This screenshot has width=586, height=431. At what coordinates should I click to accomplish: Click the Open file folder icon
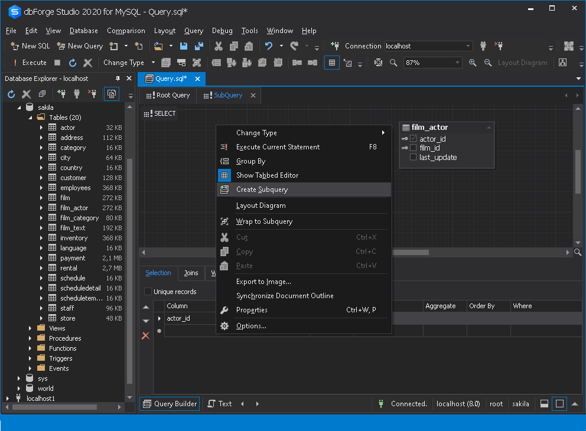coord(158,46)
